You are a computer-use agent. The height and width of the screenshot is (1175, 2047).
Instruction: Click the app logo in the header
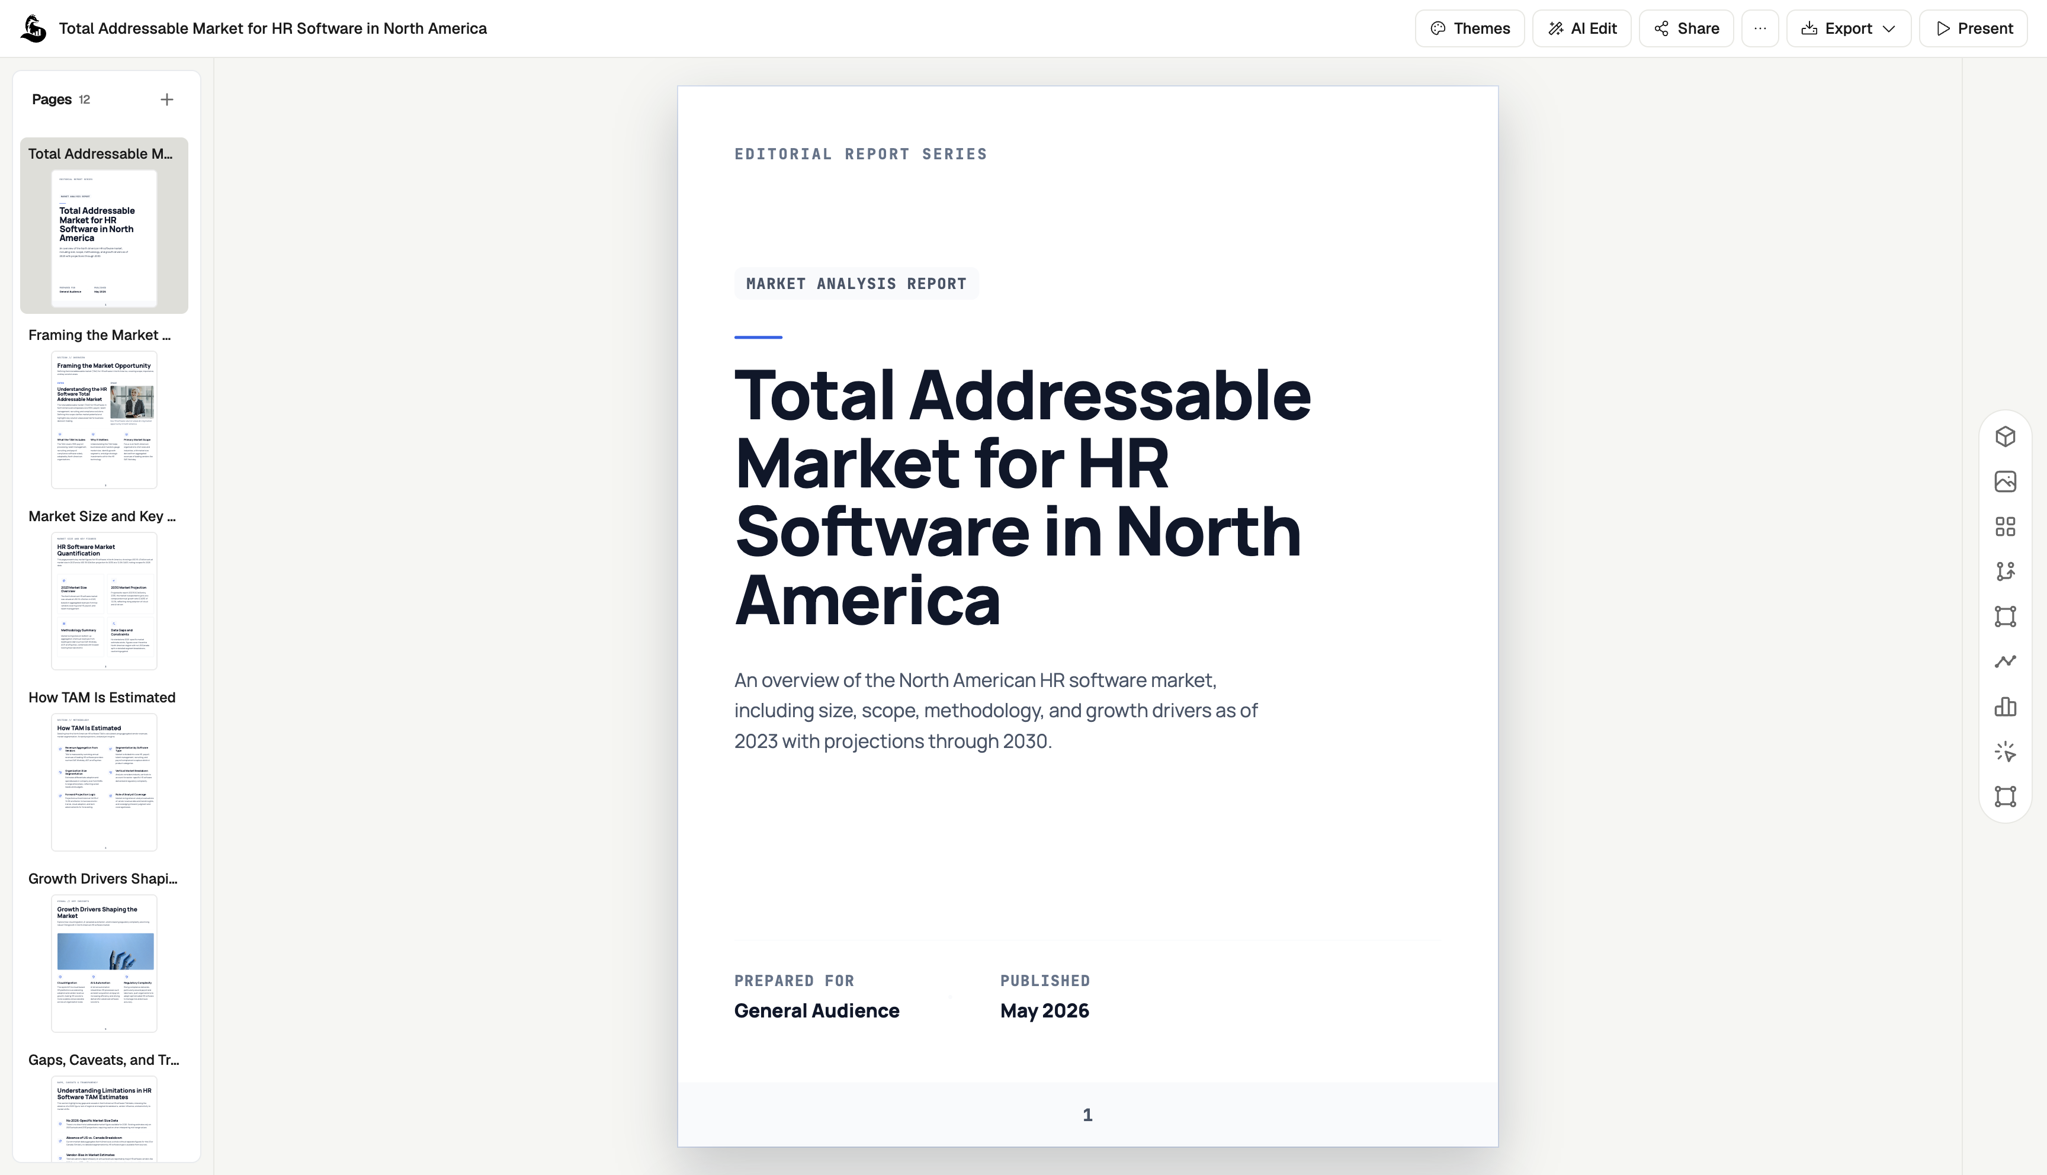33,28
